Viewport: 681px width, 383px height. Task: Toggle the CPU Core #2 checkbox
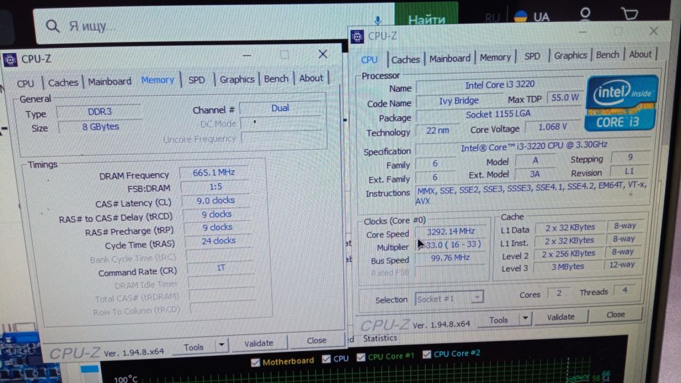click(426, 354)
